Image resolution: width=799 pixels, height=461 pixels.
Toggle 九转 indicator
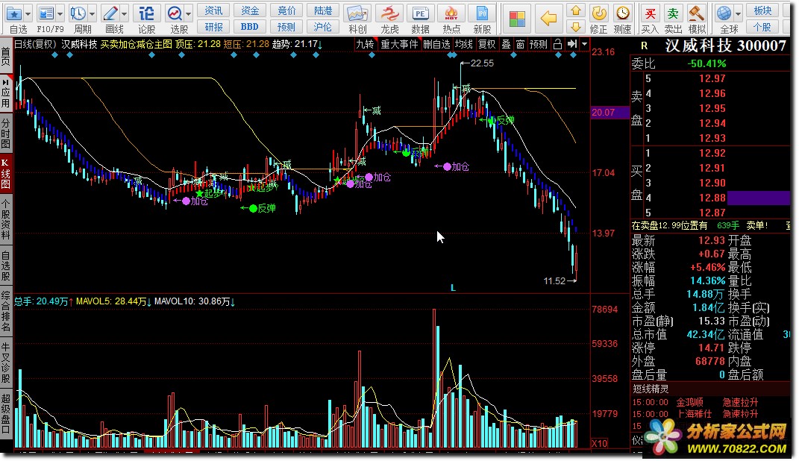point(365,44)
